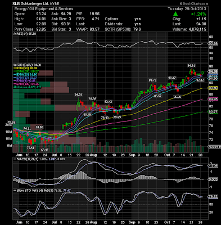The height and width of the screenshot is (225, 221).
Task: Click the Options label in header
Action: point(112,19)
